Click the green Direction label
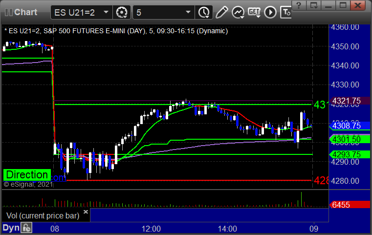 click(x=27, y=175)
